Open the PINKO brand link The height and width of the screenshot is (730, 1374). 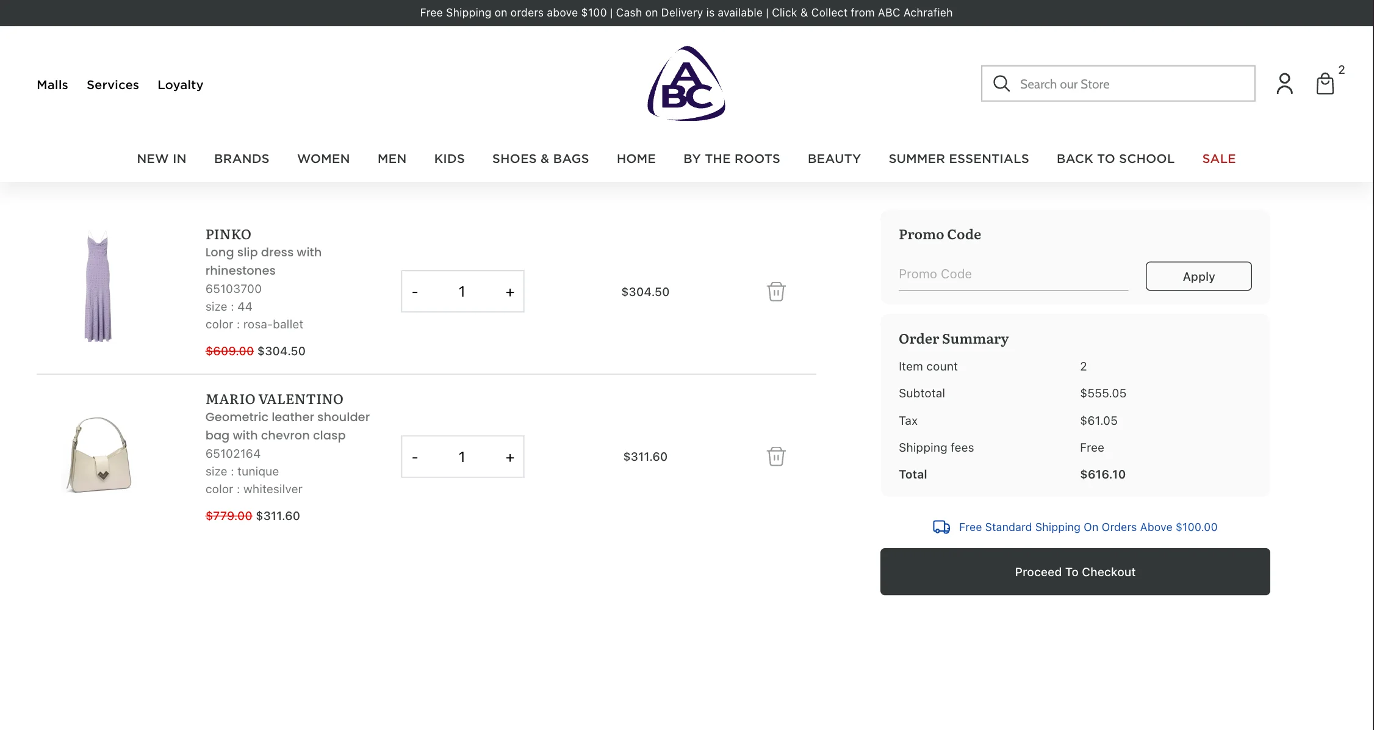(228, 234)
